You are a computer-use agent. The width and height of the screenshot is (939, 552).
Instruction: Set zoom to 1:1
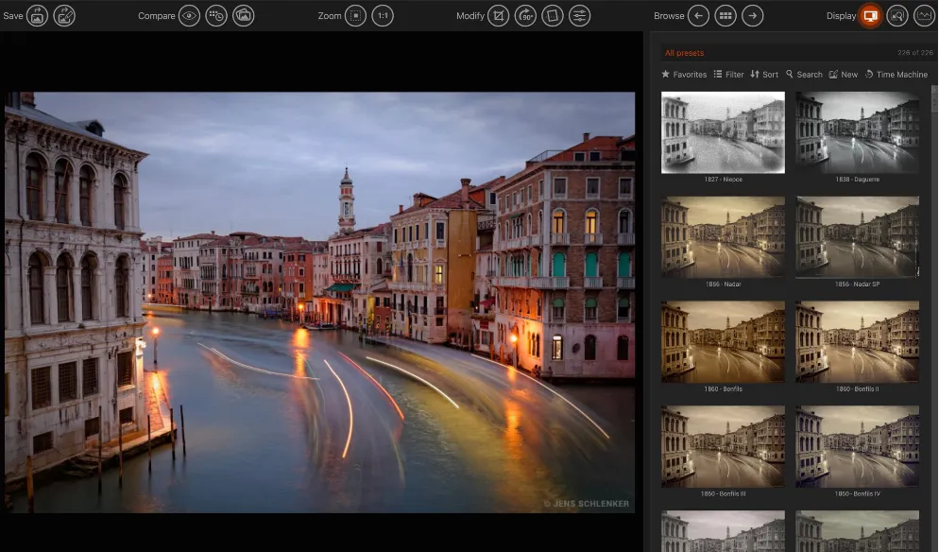tap(383, 16)
